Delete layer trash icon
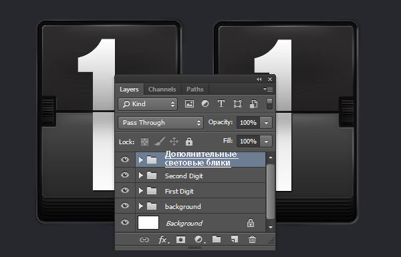Image resolution: width=401 pixels, height=257 pixels. 252,240
